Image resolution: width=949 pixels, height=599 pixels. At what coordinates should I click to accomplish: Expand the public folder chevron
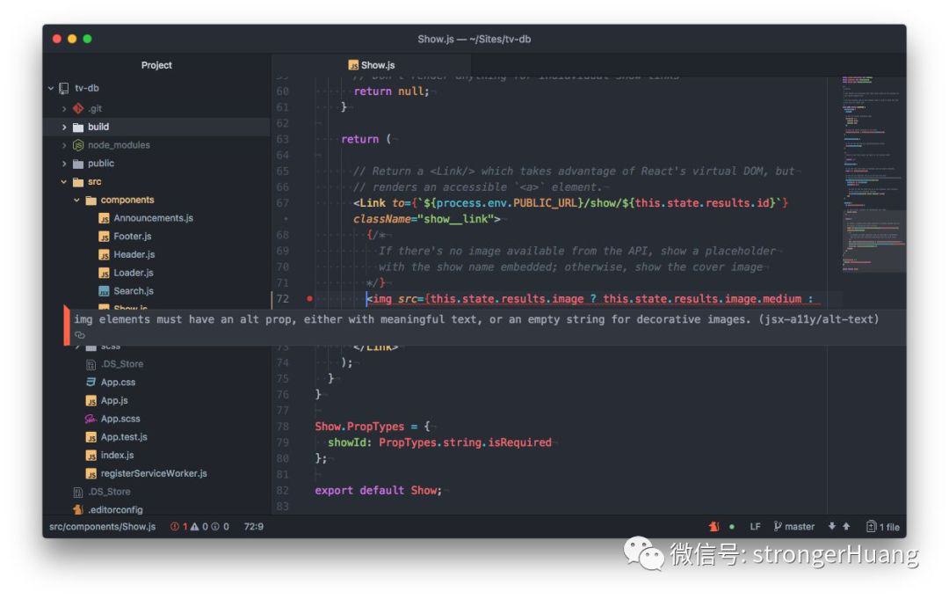click(63, 164)
